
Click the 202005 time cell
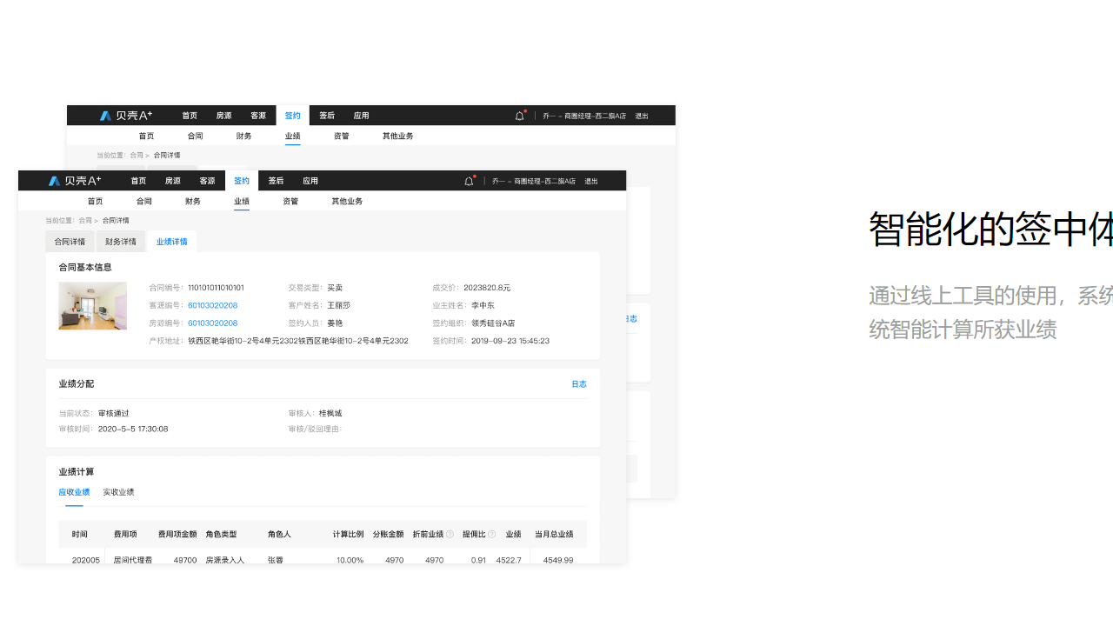click(86, 561)
